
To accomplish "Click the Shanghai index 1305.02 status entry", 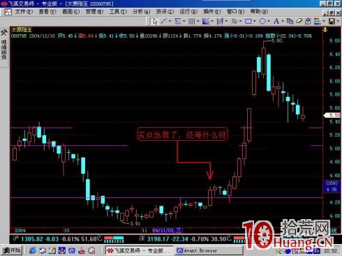I will pyautogui.click(x=61, y=239).
